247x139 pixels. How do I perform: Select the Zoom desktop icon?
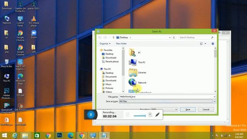click(x=34, y=34)
